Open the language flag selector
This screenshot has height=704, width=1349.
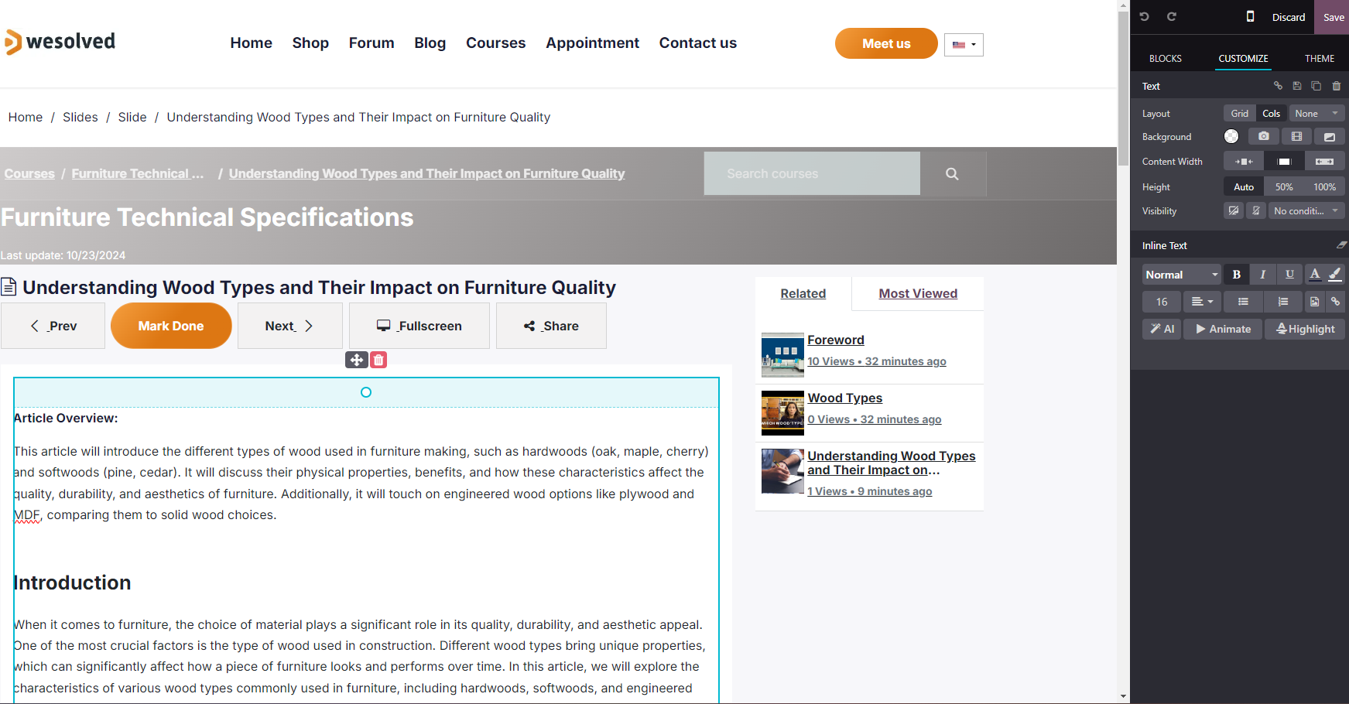[x=964, y=45]
